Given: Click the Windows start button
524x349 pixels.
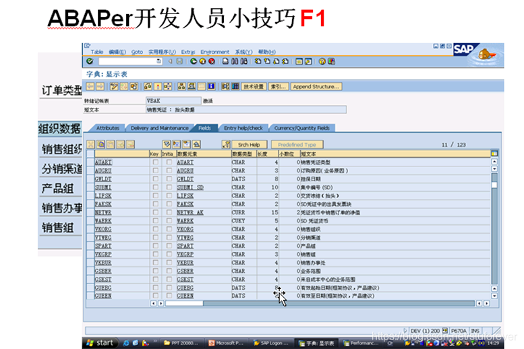Looking at the screenshot, I should click(100, 343).
